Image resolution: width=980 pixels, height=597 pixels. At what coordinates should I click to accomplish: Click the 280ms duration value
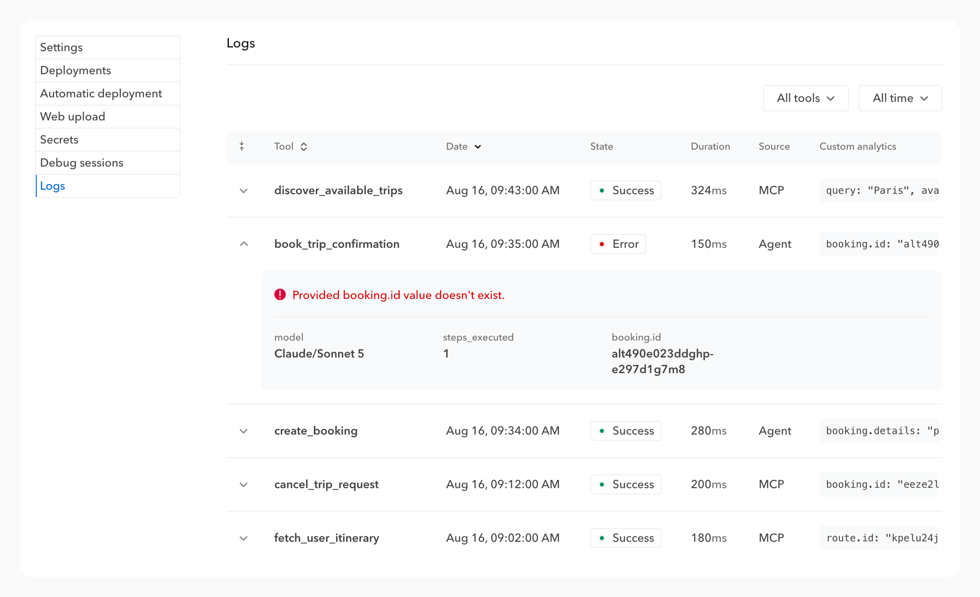pyautogui.click(x=709, y=431)
